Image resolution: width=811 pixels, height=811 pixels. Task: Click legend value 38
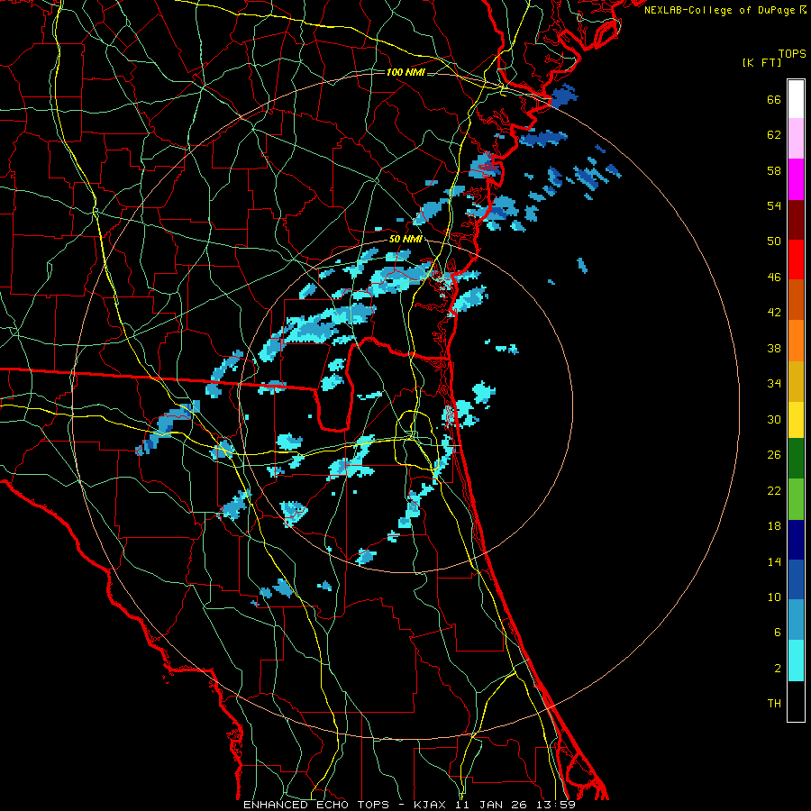click(x=774, y=348)
